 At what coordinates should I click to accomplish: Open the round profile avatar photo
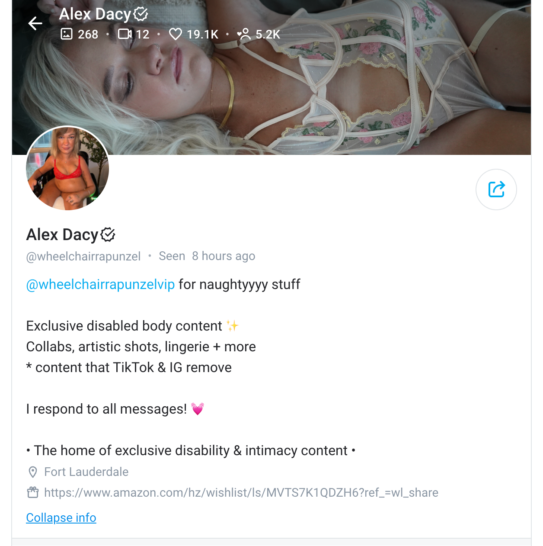[x=67, y=168]
